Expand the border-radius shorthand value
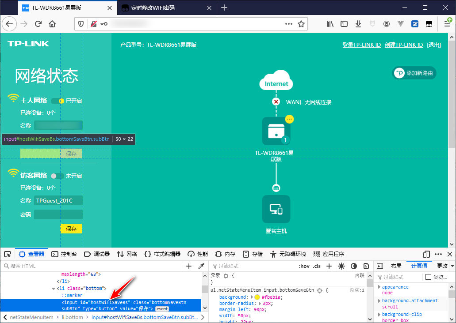Screen dimensions: 456x323 coord(260,303)
